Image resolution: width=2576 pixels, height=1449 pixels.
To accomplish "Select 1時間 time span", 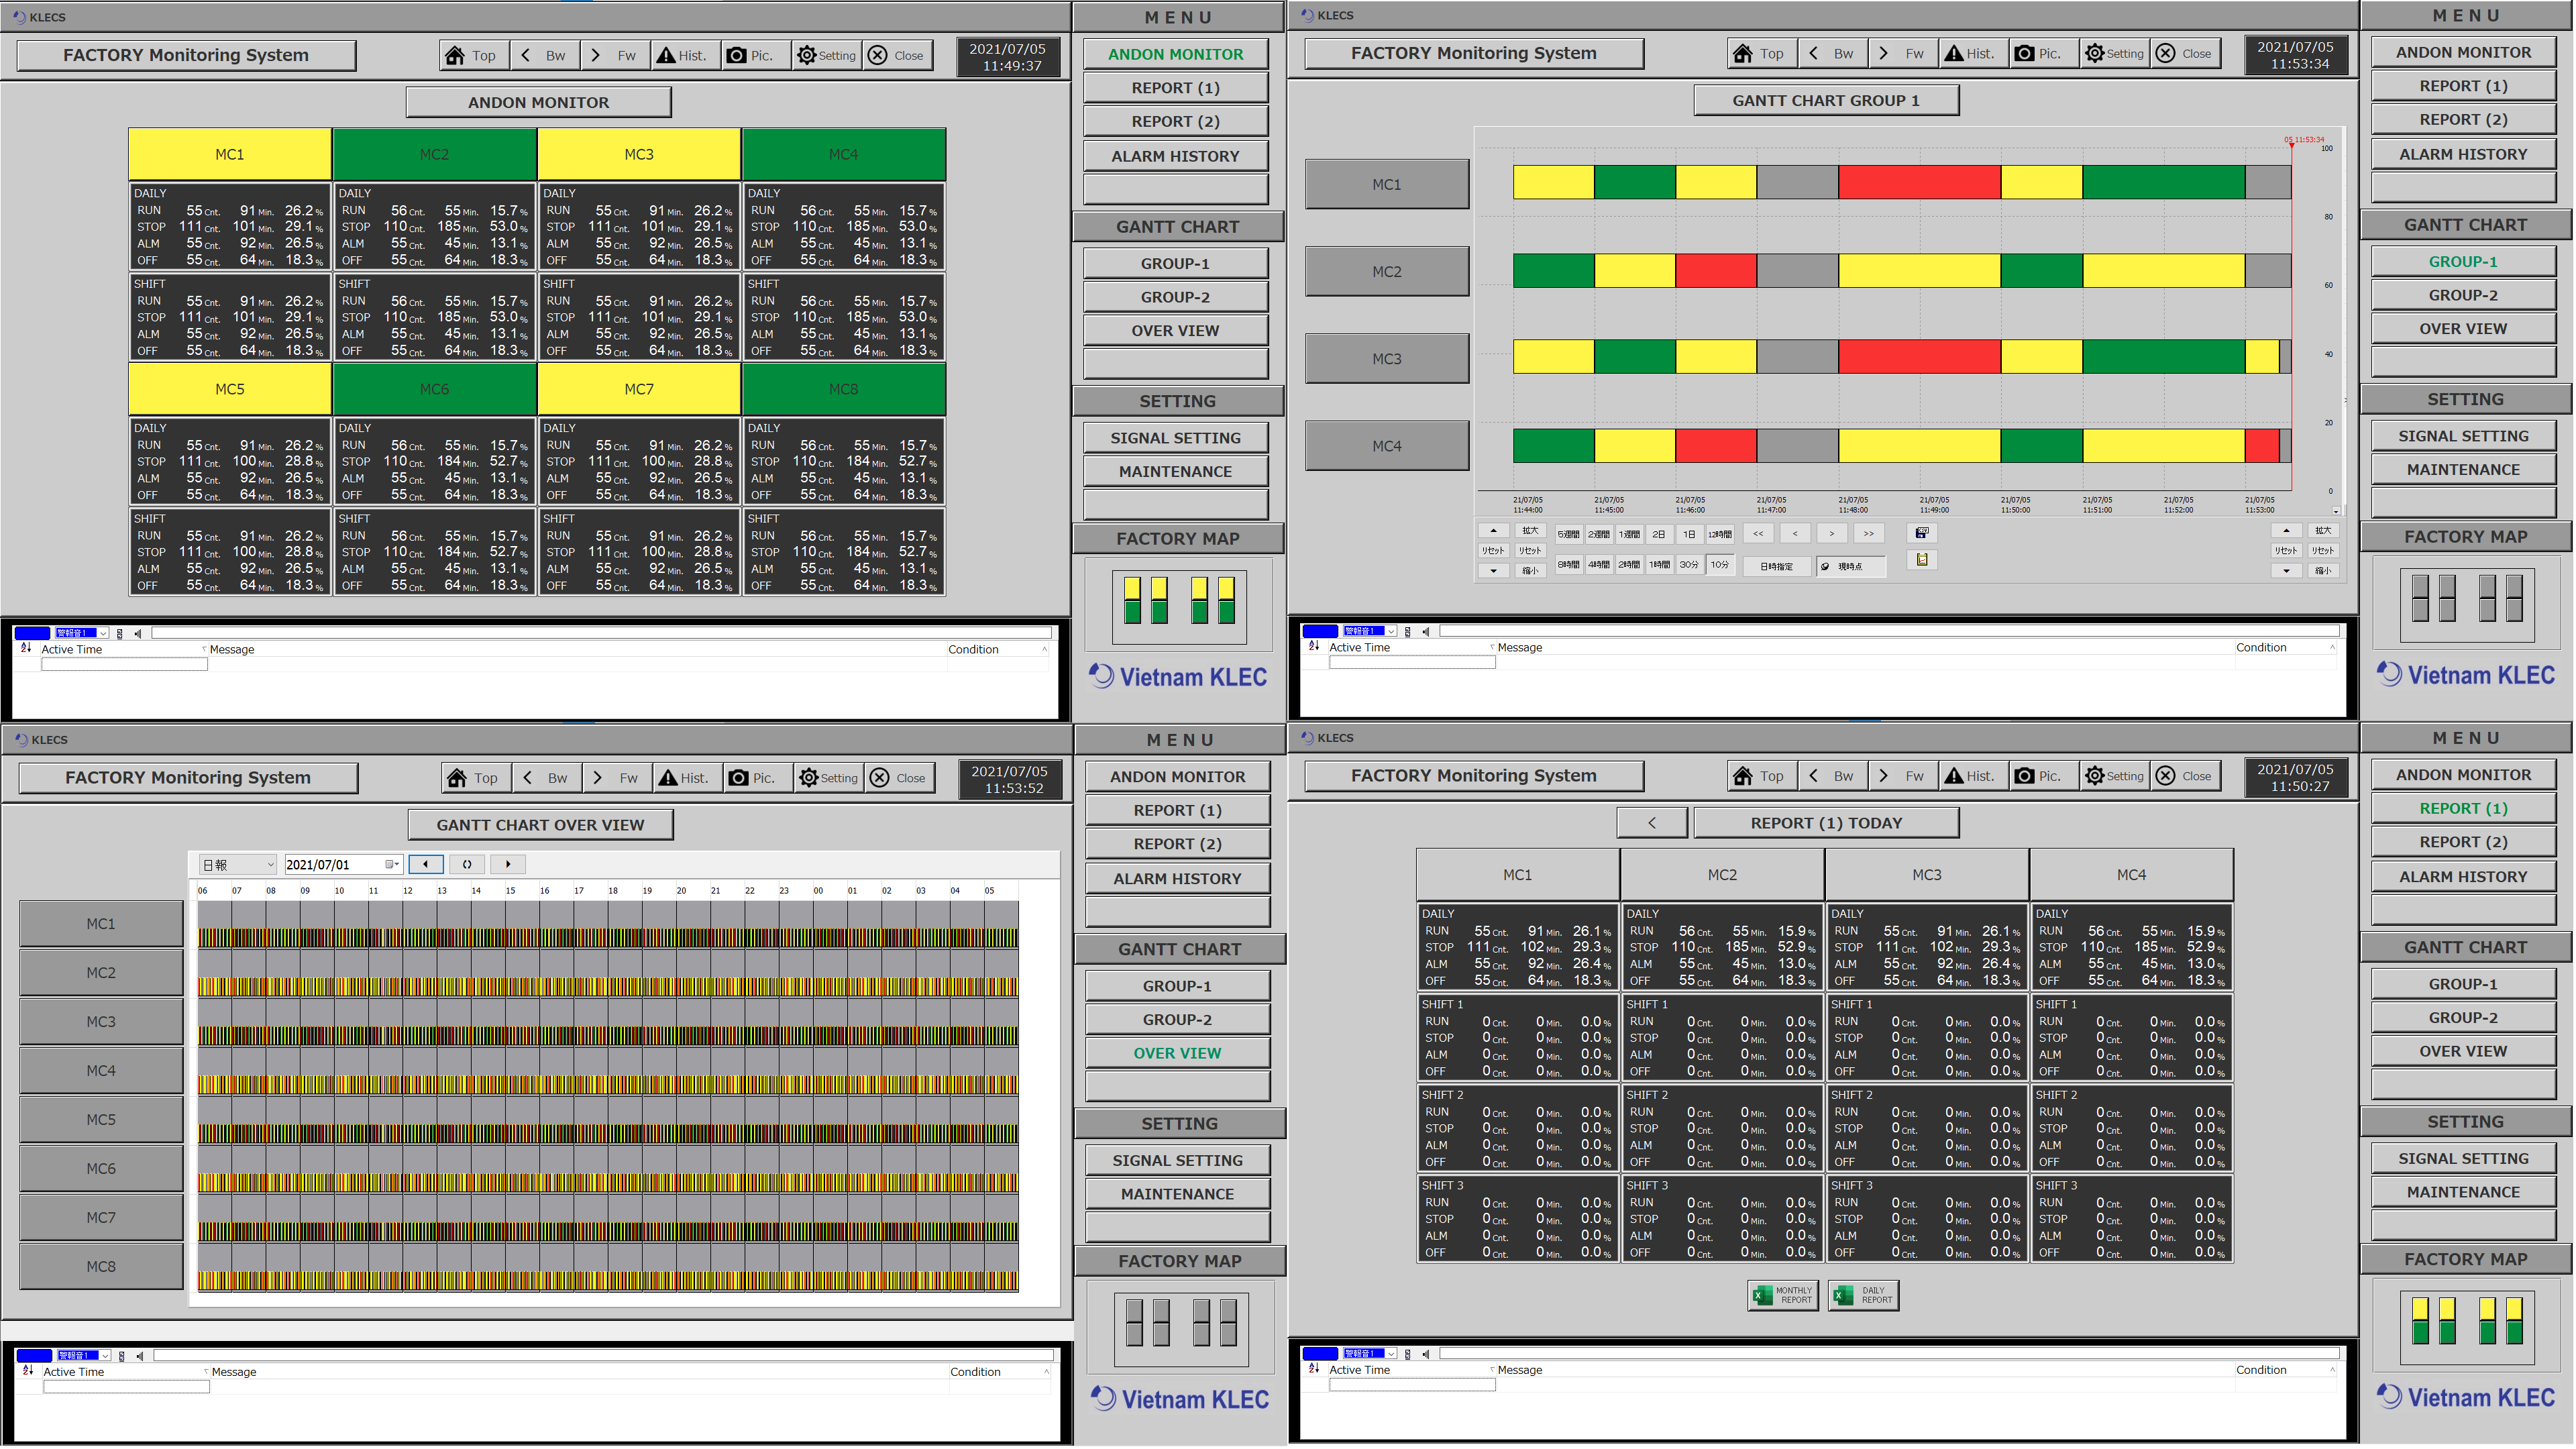I will 1660,566.
